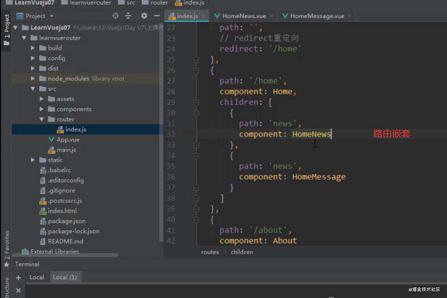Screen dimensions: 447x298
Task: Fold the code block at line 26
Action: 196,70
